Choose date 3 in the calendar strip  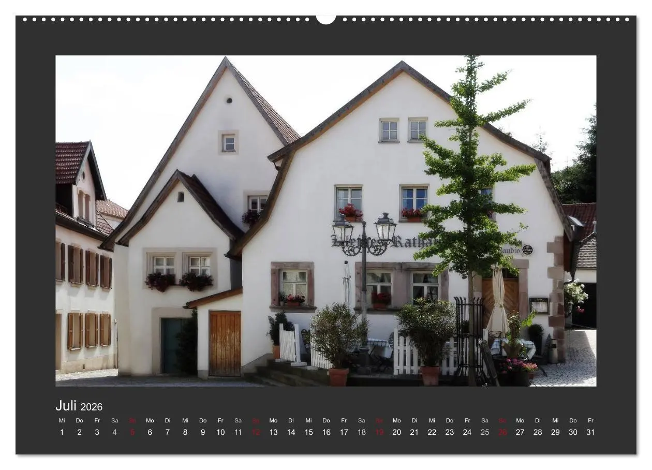pos(97,432)
